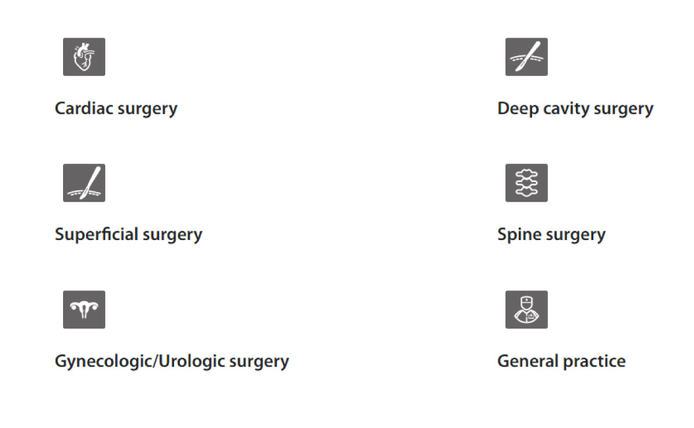
Task: Choose the Gynecologic/Urologic surgery label
Action: 172,361
